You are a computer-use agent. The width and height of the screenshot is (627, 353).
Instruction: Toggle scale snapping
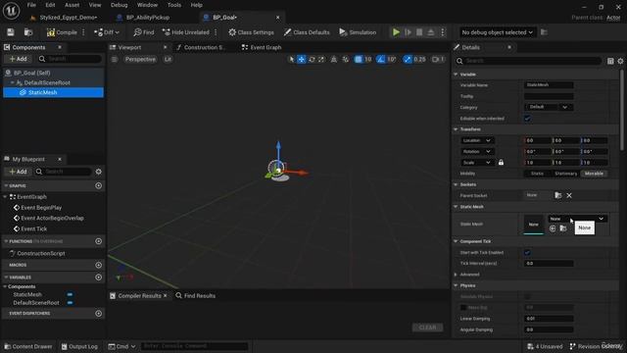tap(408, 59)
